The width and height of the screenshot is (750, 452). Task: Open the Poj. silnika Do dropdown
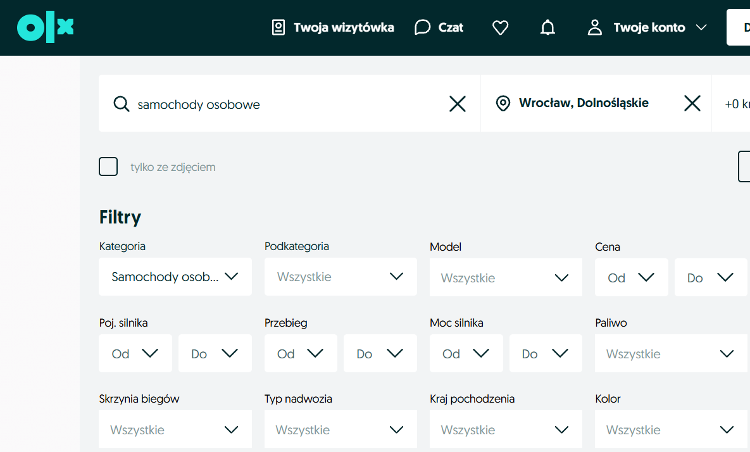(215, 353)
